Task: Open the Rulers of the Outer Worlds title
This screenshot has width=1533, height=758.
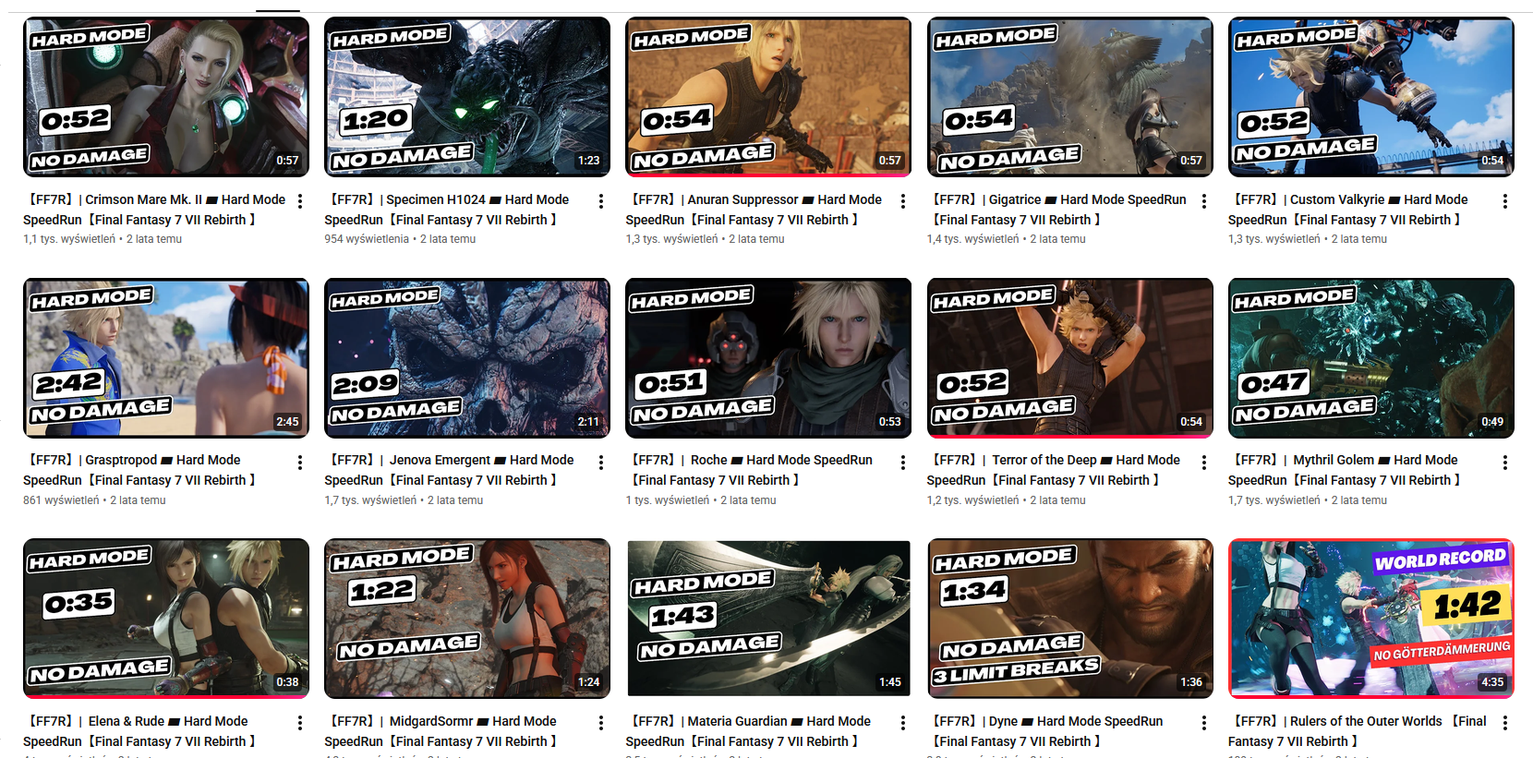Action: pyautogui.click(x=1358, y=731)
